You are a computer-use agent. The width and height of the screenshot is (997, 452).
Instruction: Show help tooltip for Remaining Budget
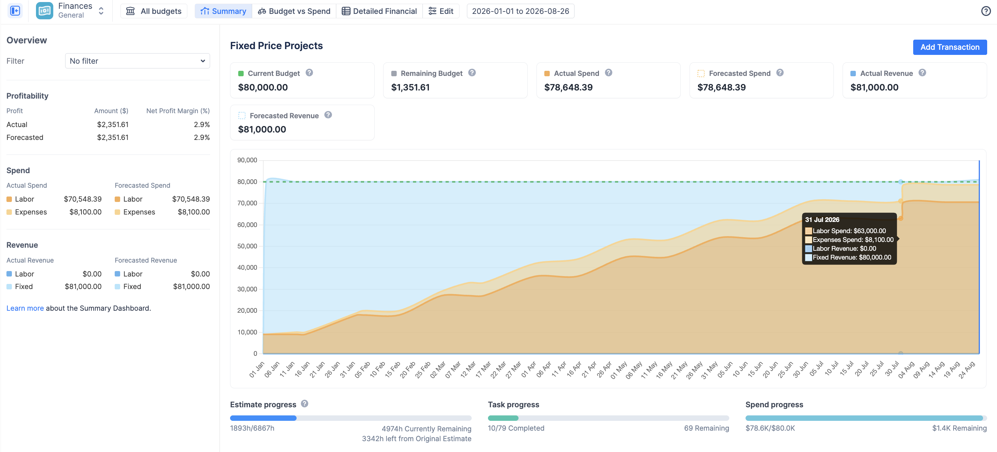[472, 73]
